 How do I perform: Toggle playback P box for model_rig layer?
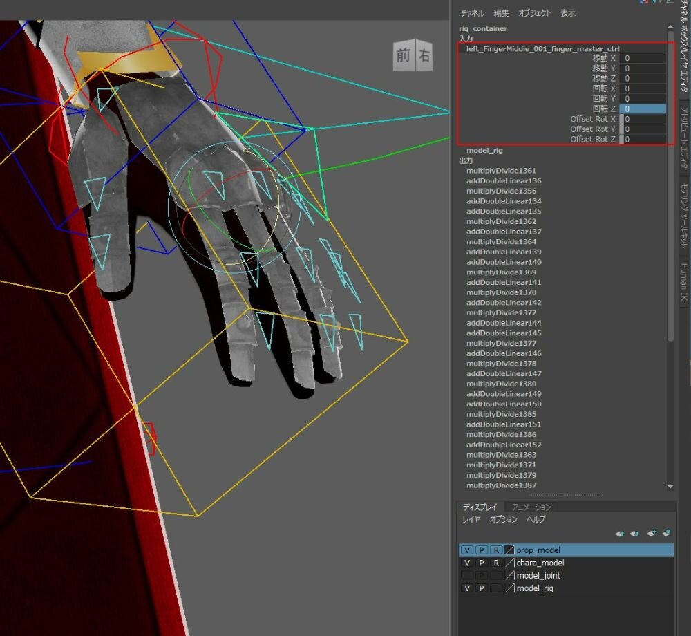pyautogui.click(x=482, y=588)
